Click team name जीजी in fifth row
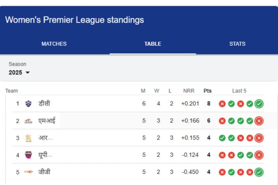The width and height of the screenshot is (278, 185). (44, 172)
